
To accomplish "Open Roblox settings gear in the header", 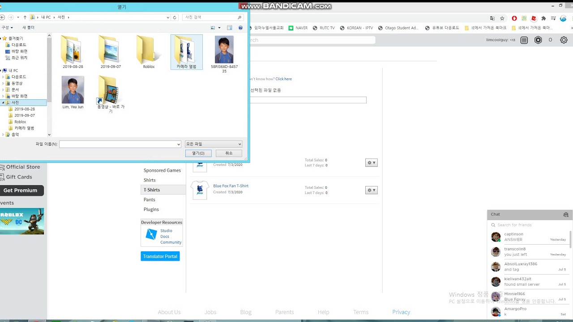I will [x=564, y=40].
